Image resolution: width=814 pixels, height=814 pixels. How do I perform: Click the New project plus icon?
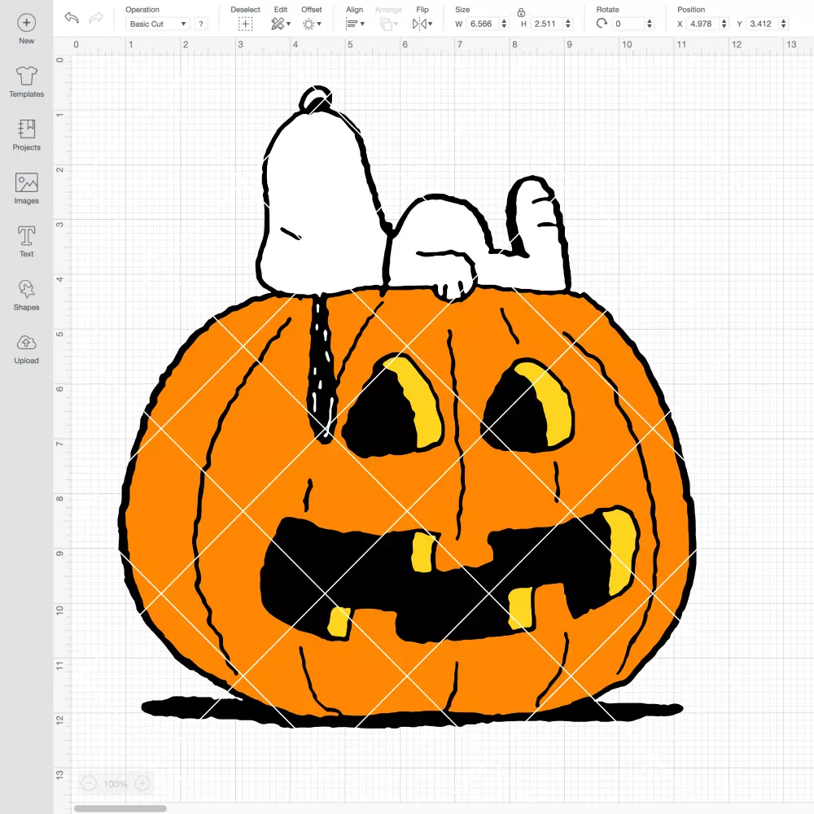coord(27,23)
